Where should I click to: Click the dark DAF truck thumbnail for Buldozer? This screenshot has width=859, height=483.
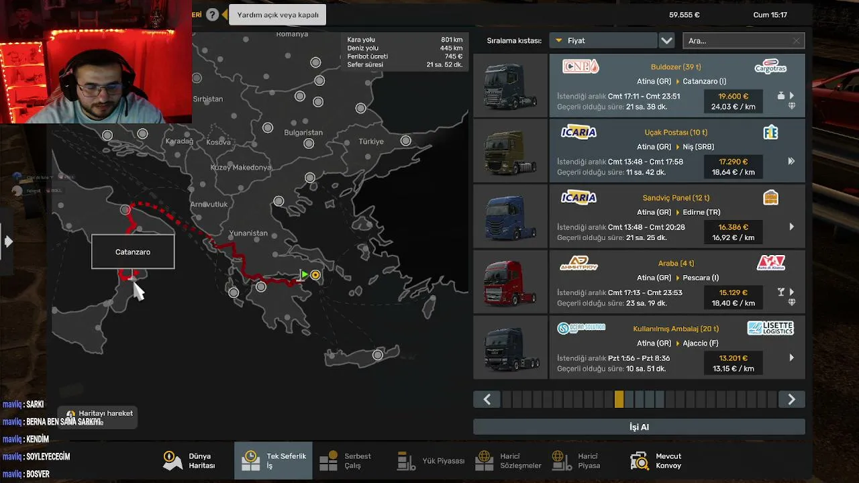coord(511,85)
